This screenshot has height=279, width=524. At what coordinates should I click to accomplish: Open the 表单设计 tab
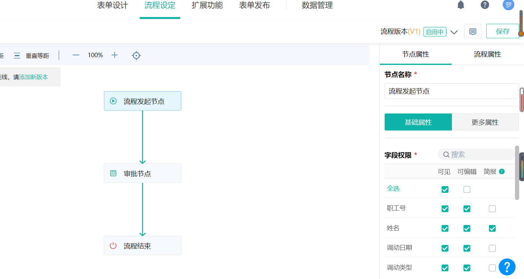[x=112, y=5]
